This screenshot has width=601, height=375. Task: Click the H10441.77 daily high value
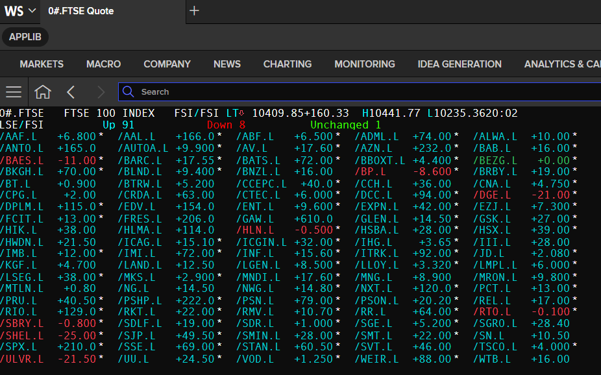tap(391, 114)
